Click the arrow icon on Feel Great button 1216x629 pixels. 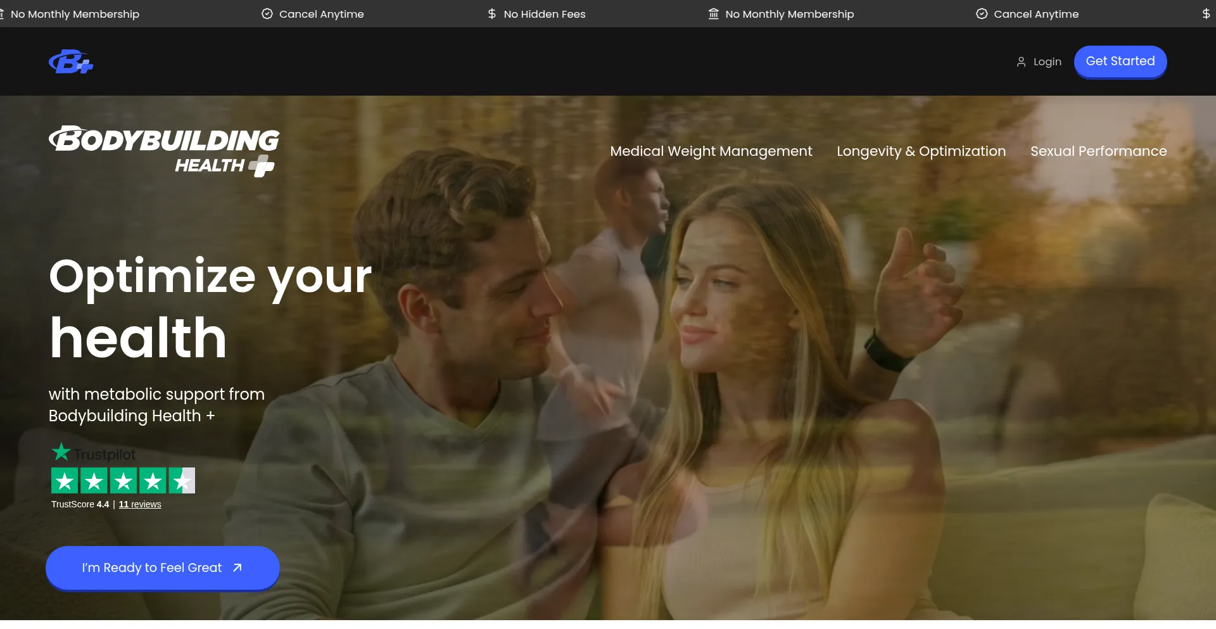(237, 568)
